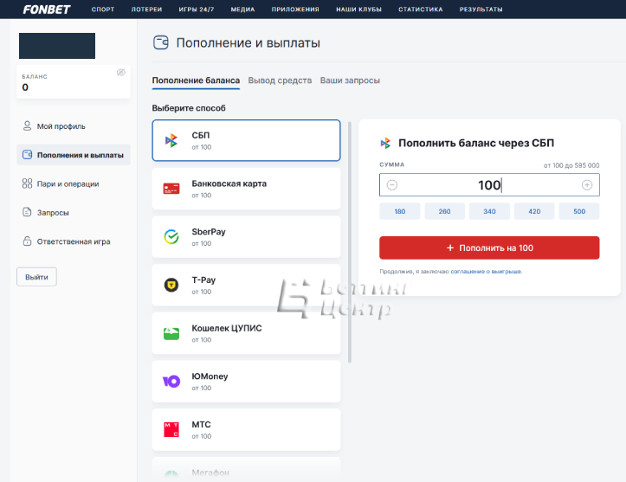Focus the СУММА amount input field
The height and width of the screenshot is (482, 626).
click(489, 184)
